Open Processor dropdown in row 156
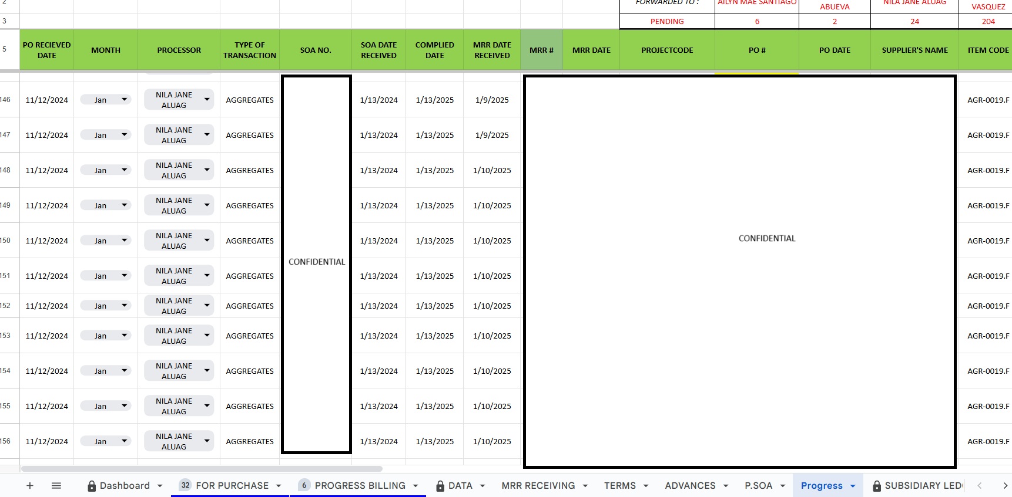Image resolution: width=1012 pixels, height=497 pixels. tap(207, 441)
